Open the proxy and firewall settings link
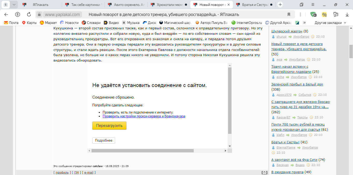This screenshot has height=175, width=353. (144, 116)
